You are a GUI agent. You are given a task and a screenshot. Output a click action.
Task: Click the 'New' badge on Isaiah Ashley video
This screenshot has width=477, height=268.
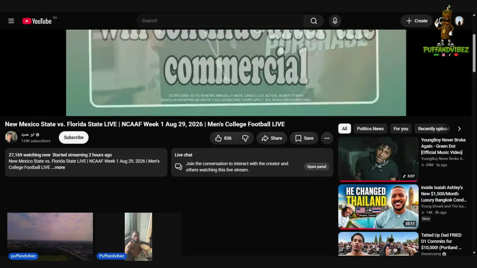click(x=426, y=219)
